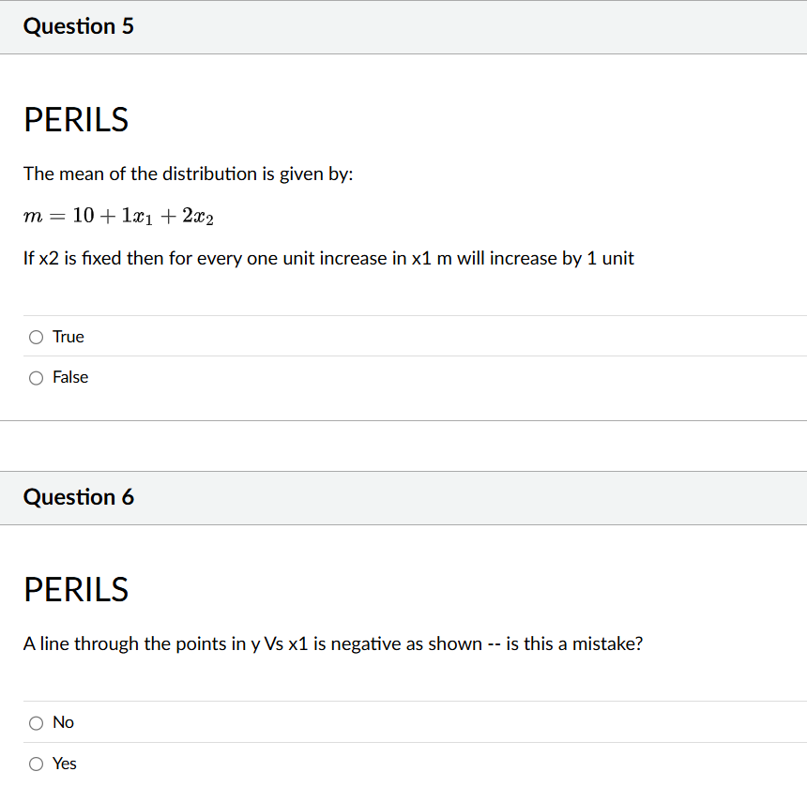
Task: Click the False answer label text
Action: coord(69,377)
